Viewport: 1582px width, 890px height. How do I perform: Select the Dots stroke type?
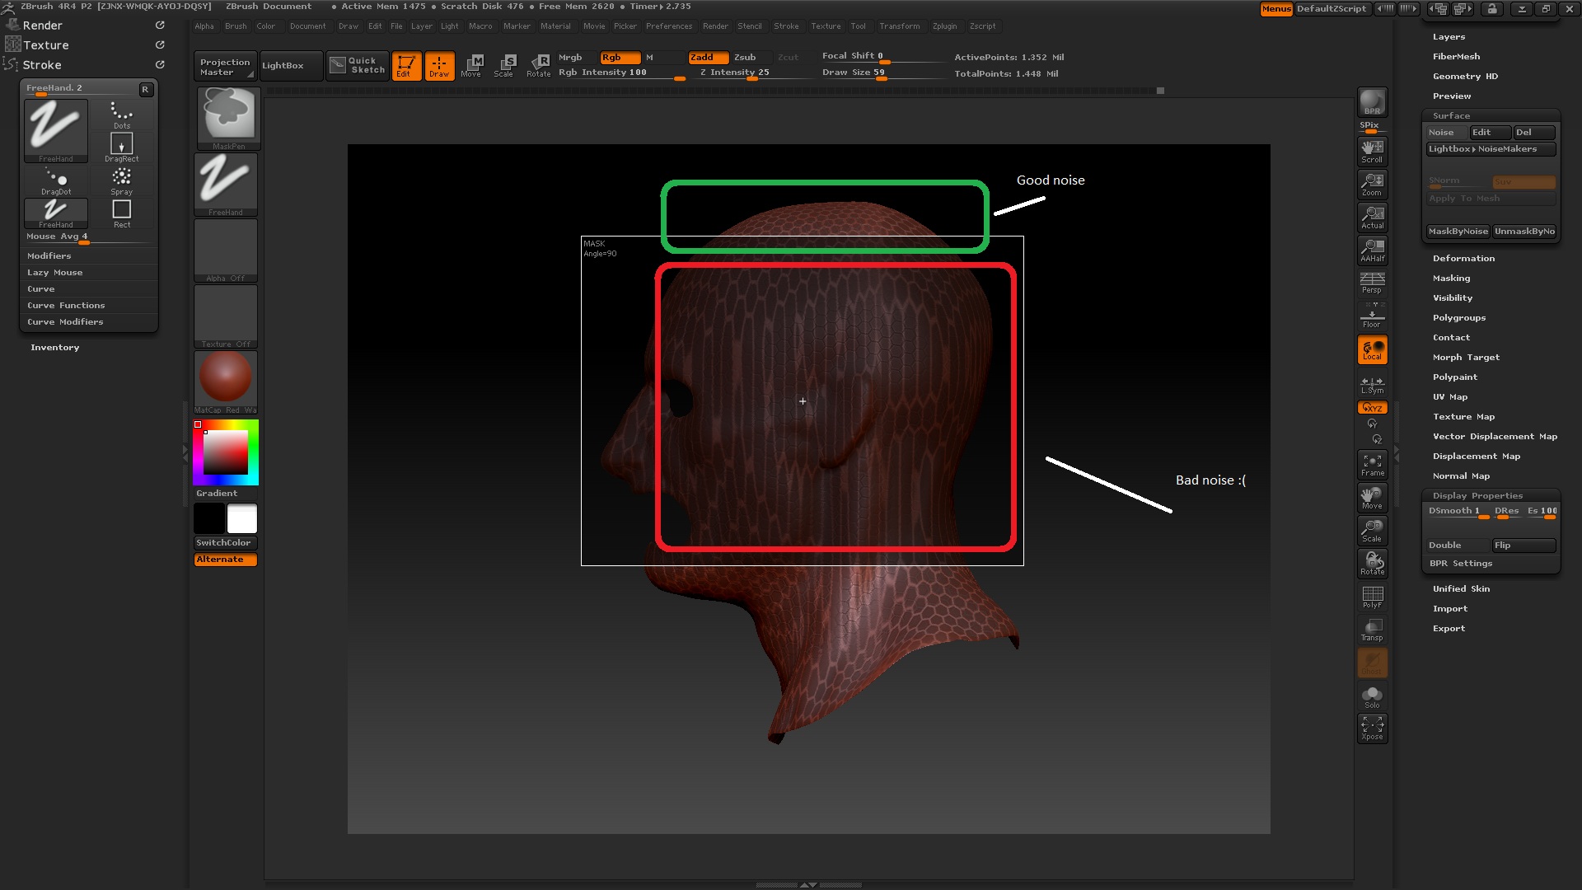[x=122, y=115]
